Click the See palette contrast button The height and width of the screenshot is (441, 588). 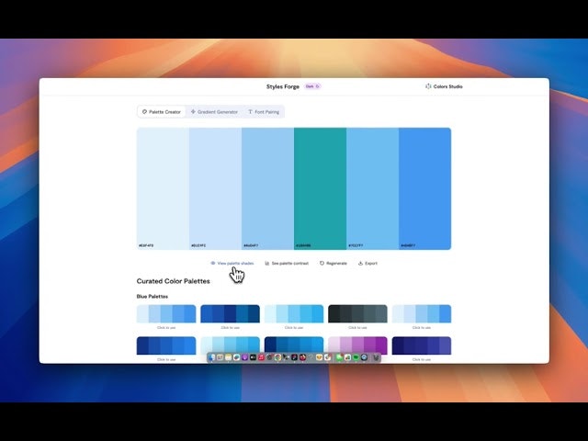point(287,263)
